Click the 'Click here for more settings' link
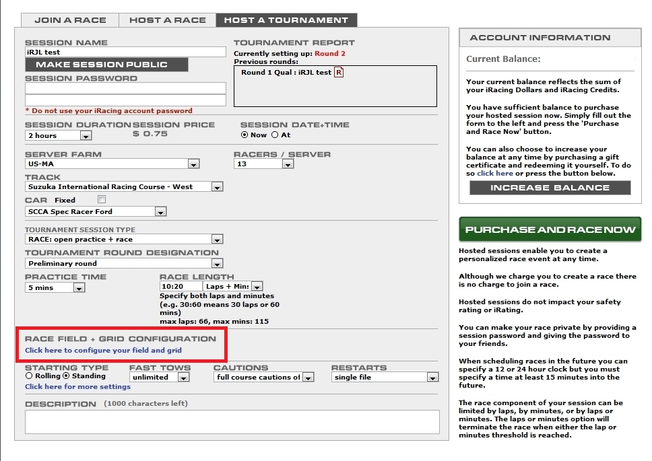Screen dimensions: 652x461 (x=77, y=387)
